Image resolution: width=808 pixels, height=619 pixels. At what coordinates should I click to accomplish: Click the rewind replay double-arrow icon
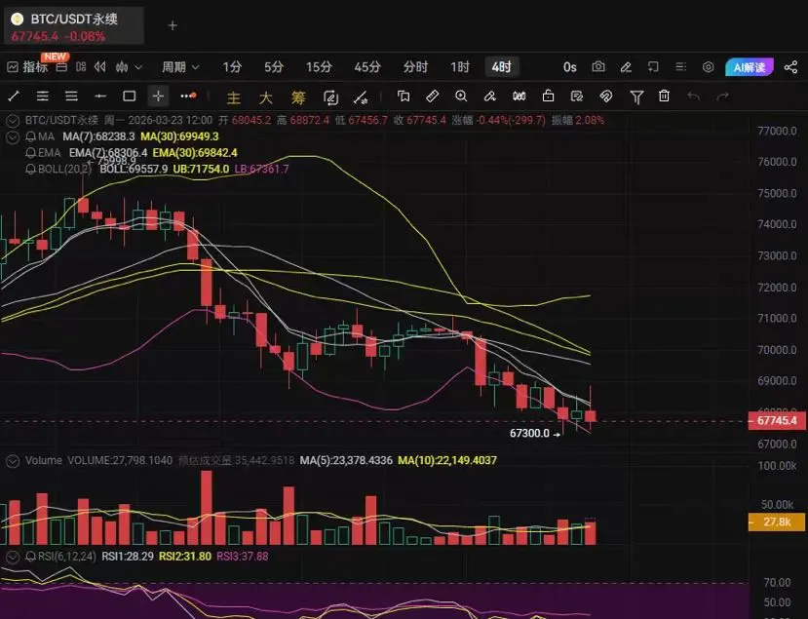100,67
